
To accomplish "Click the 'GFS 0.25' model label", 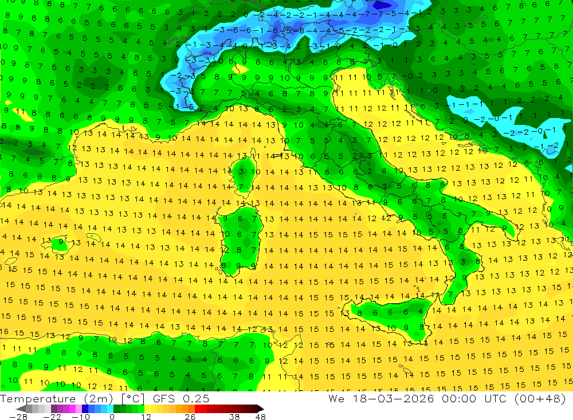I will [181, 399].
